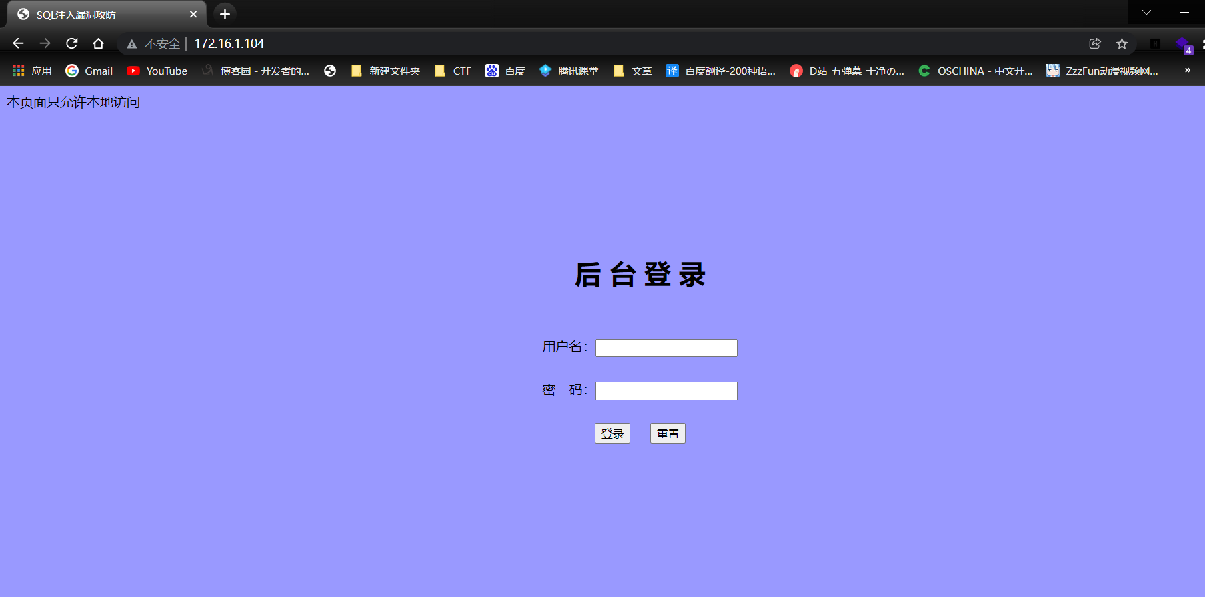Open the 博客园 bookmark
1205x597 pixels.
point(256,71)
